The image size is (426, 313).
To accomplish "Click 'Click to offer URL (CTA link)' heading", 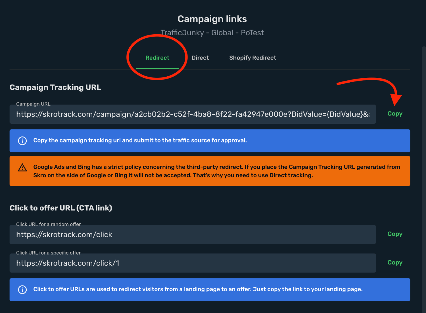I will 61,208.
